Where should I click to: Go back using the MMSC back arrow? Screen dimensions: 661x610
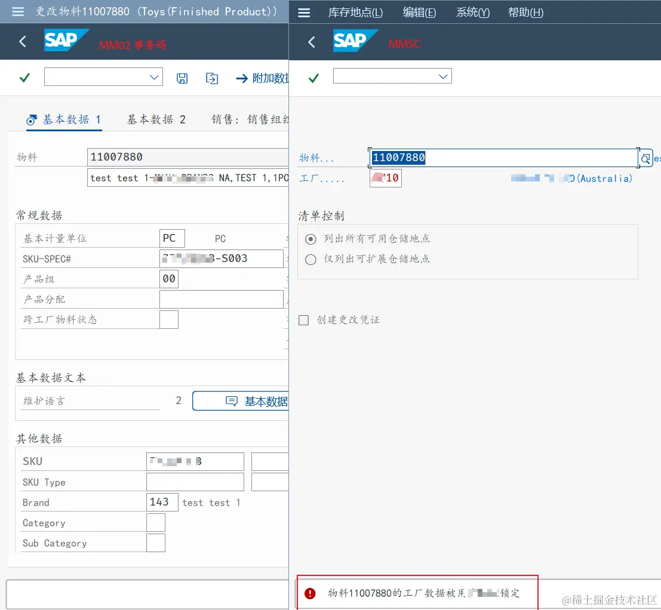[312, 42]
